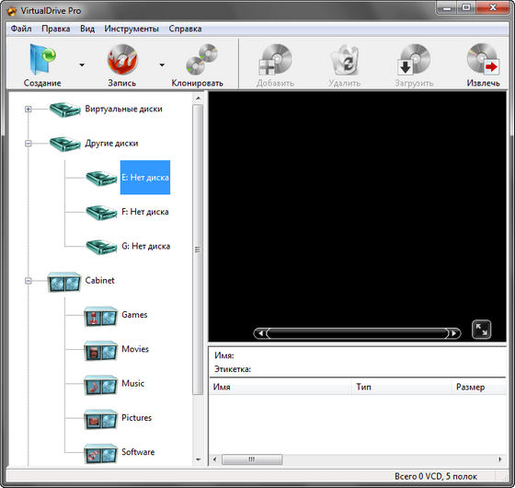Image resolution: width=515 pixels, height=488 pixels.
Task: Click the Games shelf icon
Action: 100,316
